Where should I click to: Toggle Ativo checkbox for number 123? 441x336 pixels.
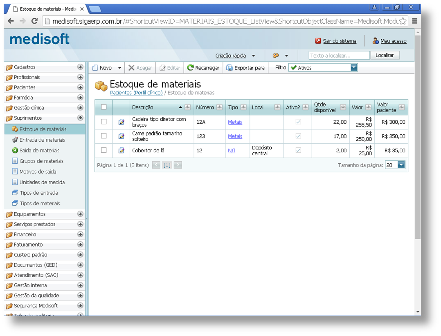coord(298,136)
